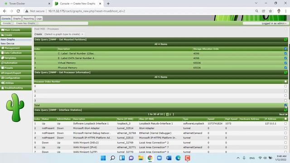Open the graph type to create dropdown

[63, 34]
